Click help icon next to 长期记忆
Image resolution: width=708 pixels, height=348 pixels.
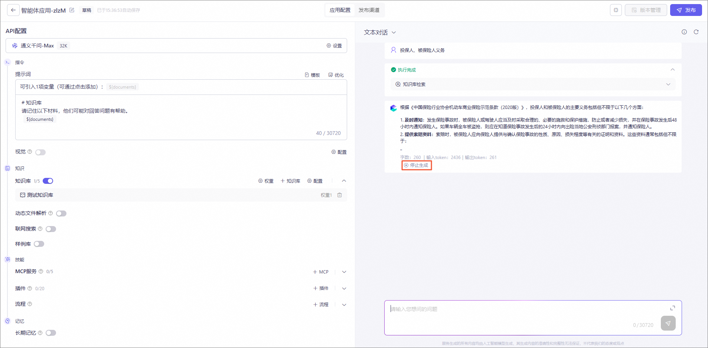click(x=40, y=333)
